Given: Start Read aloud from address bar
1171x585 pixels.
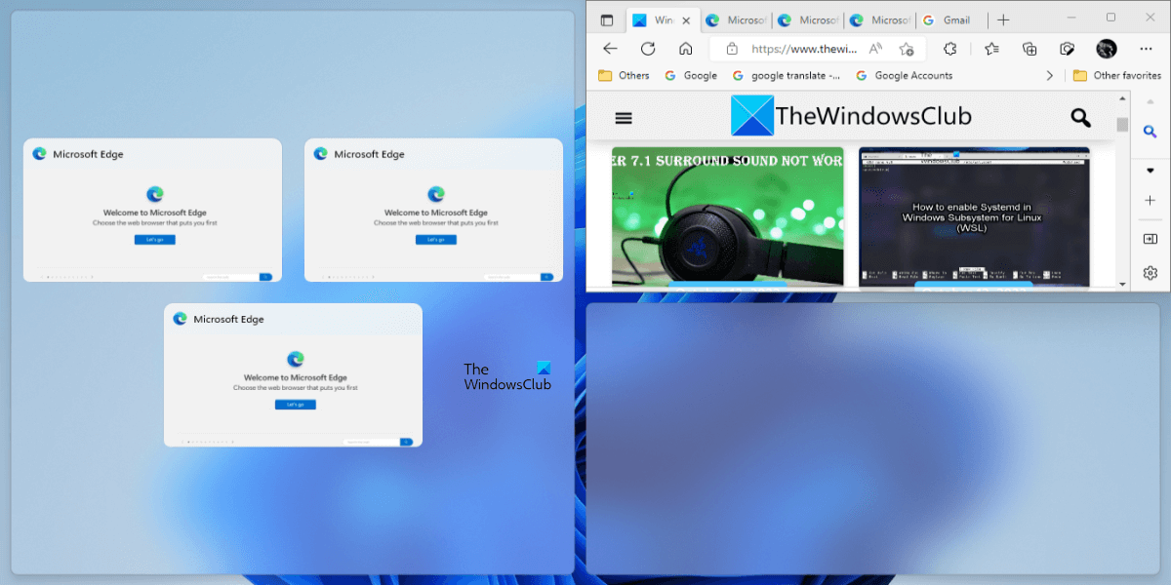Looking at the screenshot, I should point(875,49).
